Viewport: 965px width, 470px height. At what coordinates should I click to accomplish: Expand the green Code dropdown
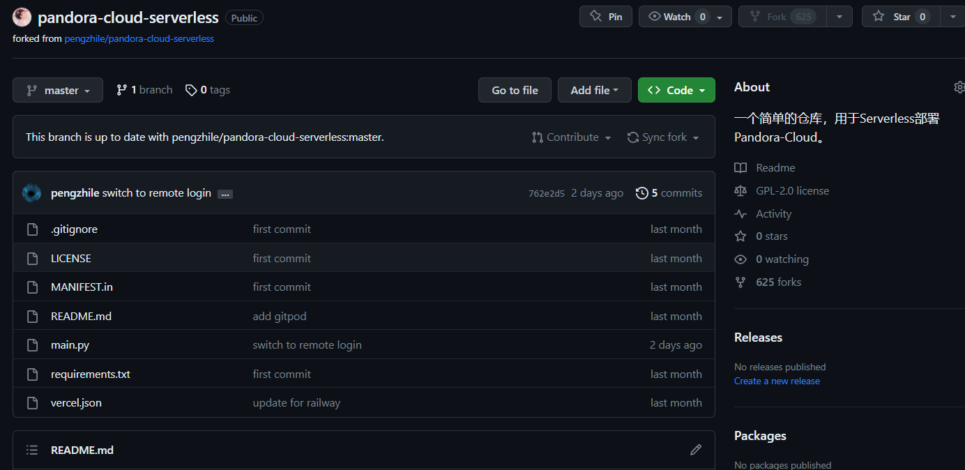(676, 90)
